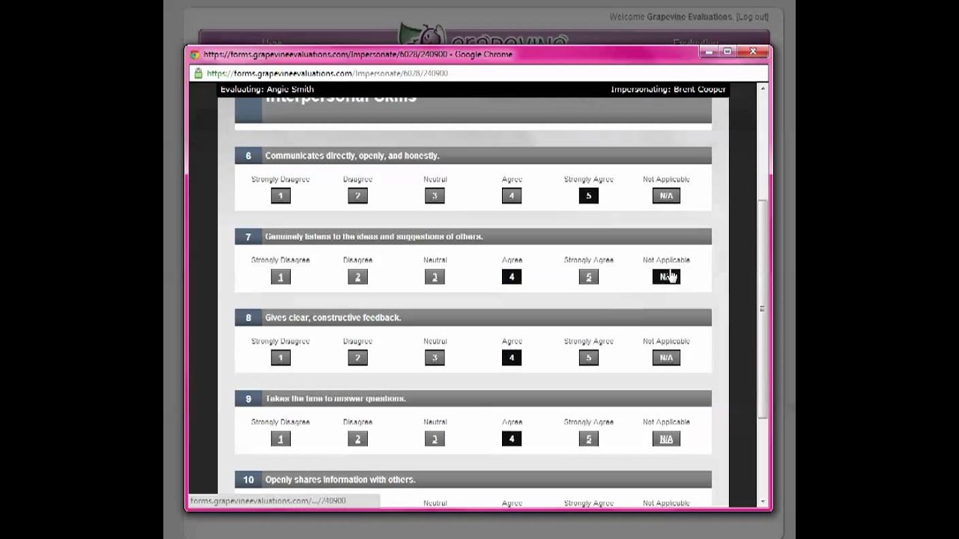The height and width of the screenshot is (539, 959).
Task: Rate question 6 as 2 Disagree
Action: [357, 196]
